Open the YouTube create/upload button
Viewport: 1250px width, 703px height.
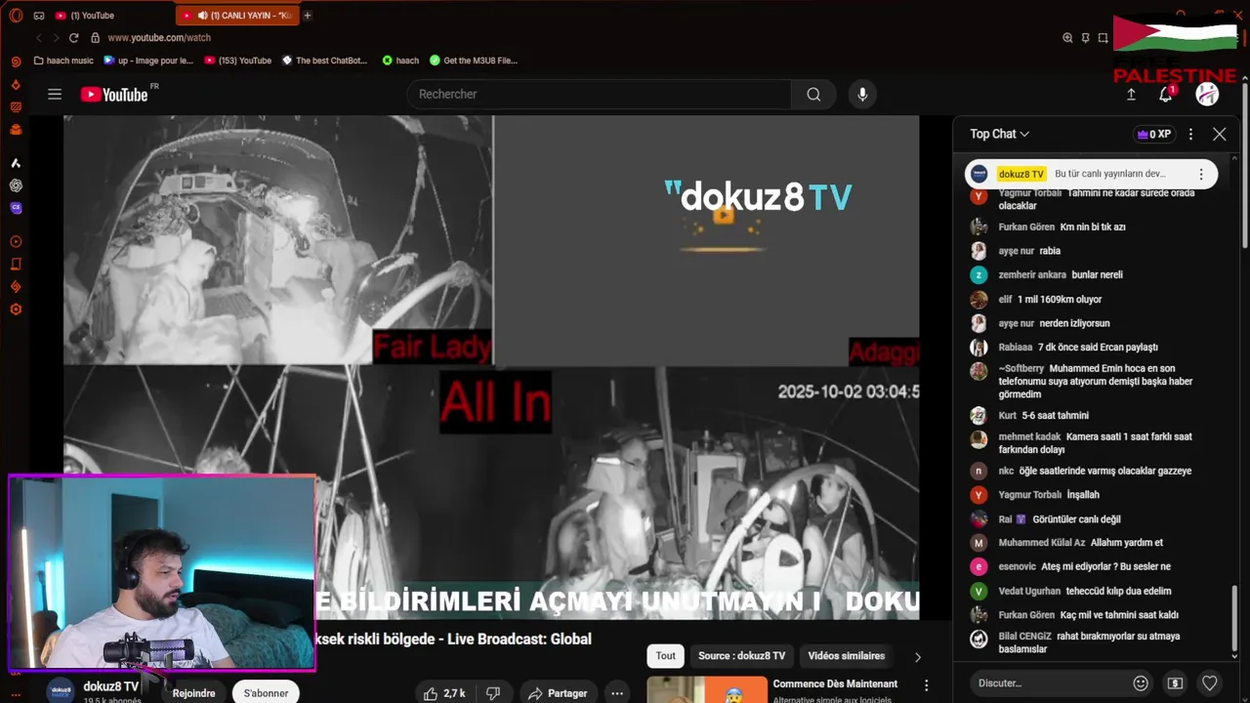1131,95
